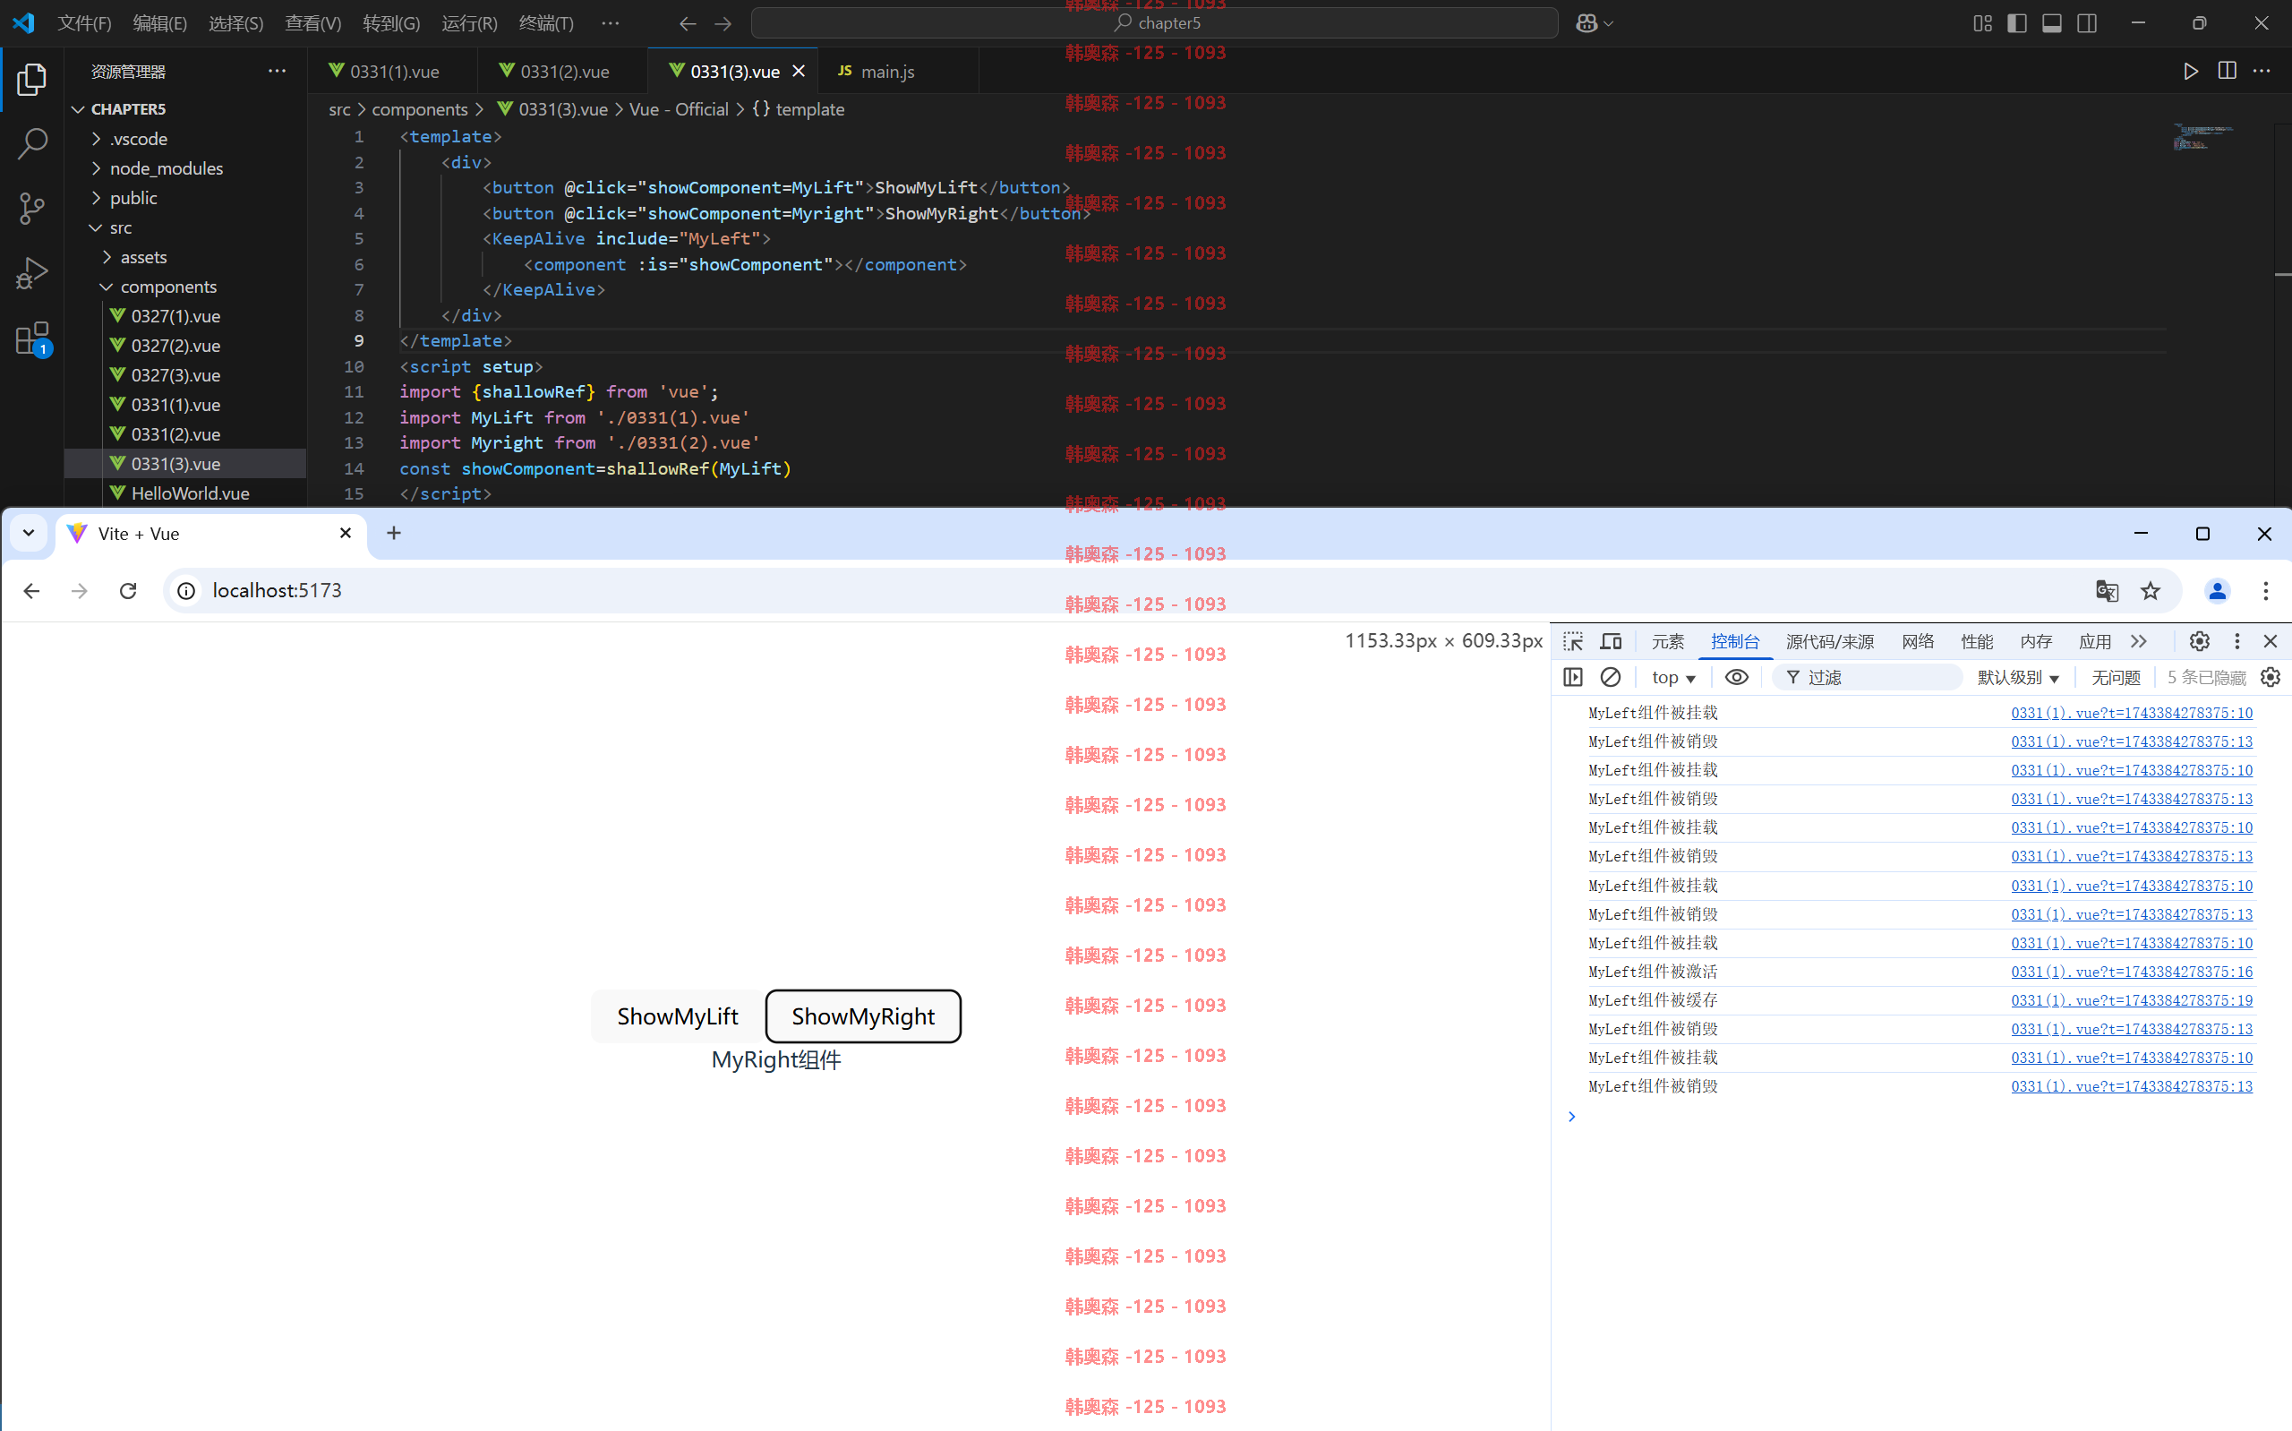Open the 编辑(E) menu

pos(160,22)
